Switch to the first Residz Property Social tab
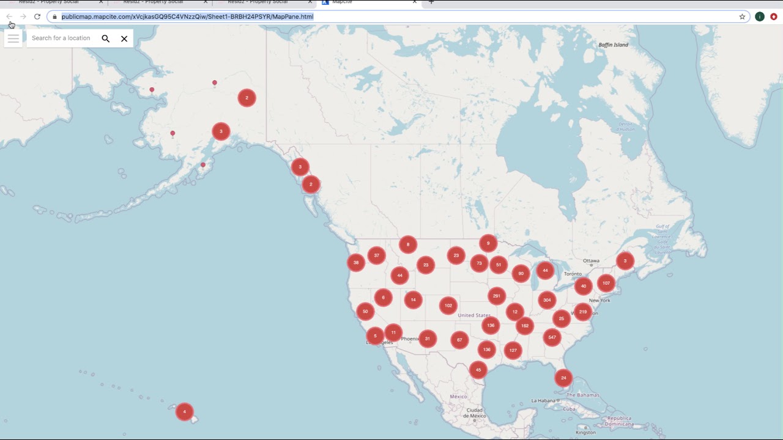 pyautogui.click(x=48, y=2)
